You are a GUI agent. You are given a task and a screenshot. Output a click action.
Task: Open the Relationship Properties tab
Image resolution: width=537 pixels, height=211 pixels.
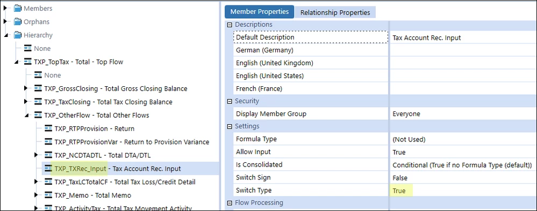[x=335, y=12]
